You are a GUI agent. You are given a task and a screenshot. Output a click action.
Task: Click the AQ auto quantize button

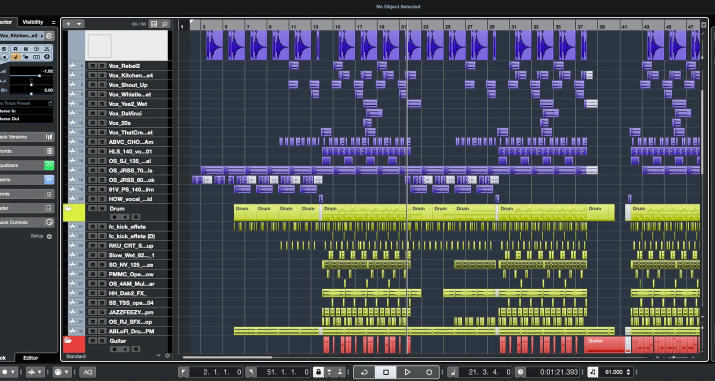[88, 372]
